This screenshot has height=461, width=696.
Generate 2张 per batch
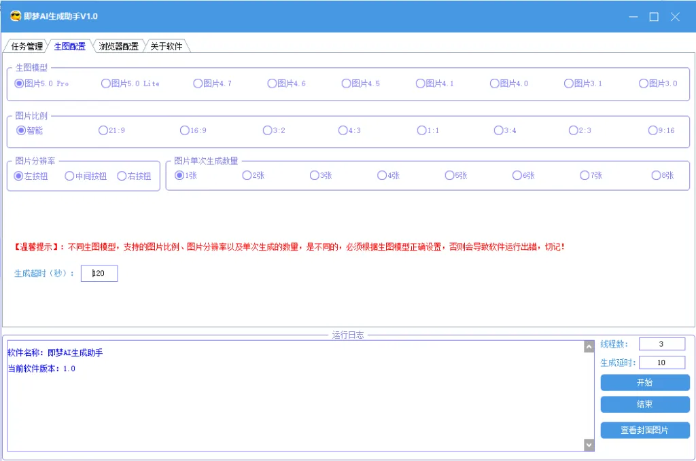click(254, 176)
